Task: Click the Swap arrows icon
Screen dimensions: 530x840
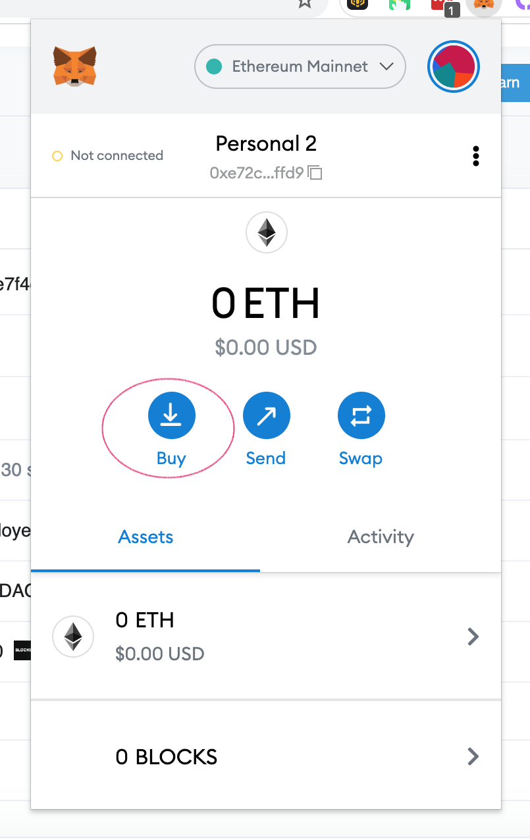Action: pyautogui.click(x=361, y=415)
